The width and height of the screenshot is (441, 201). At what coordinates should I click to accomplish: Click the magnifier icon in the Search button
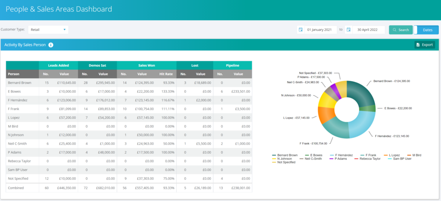click(x=394, y=30)
